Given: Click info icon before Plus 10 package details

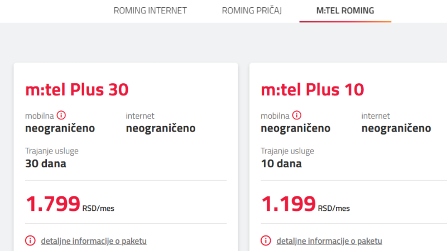Looking at the screenshot, I should point(266,241).
